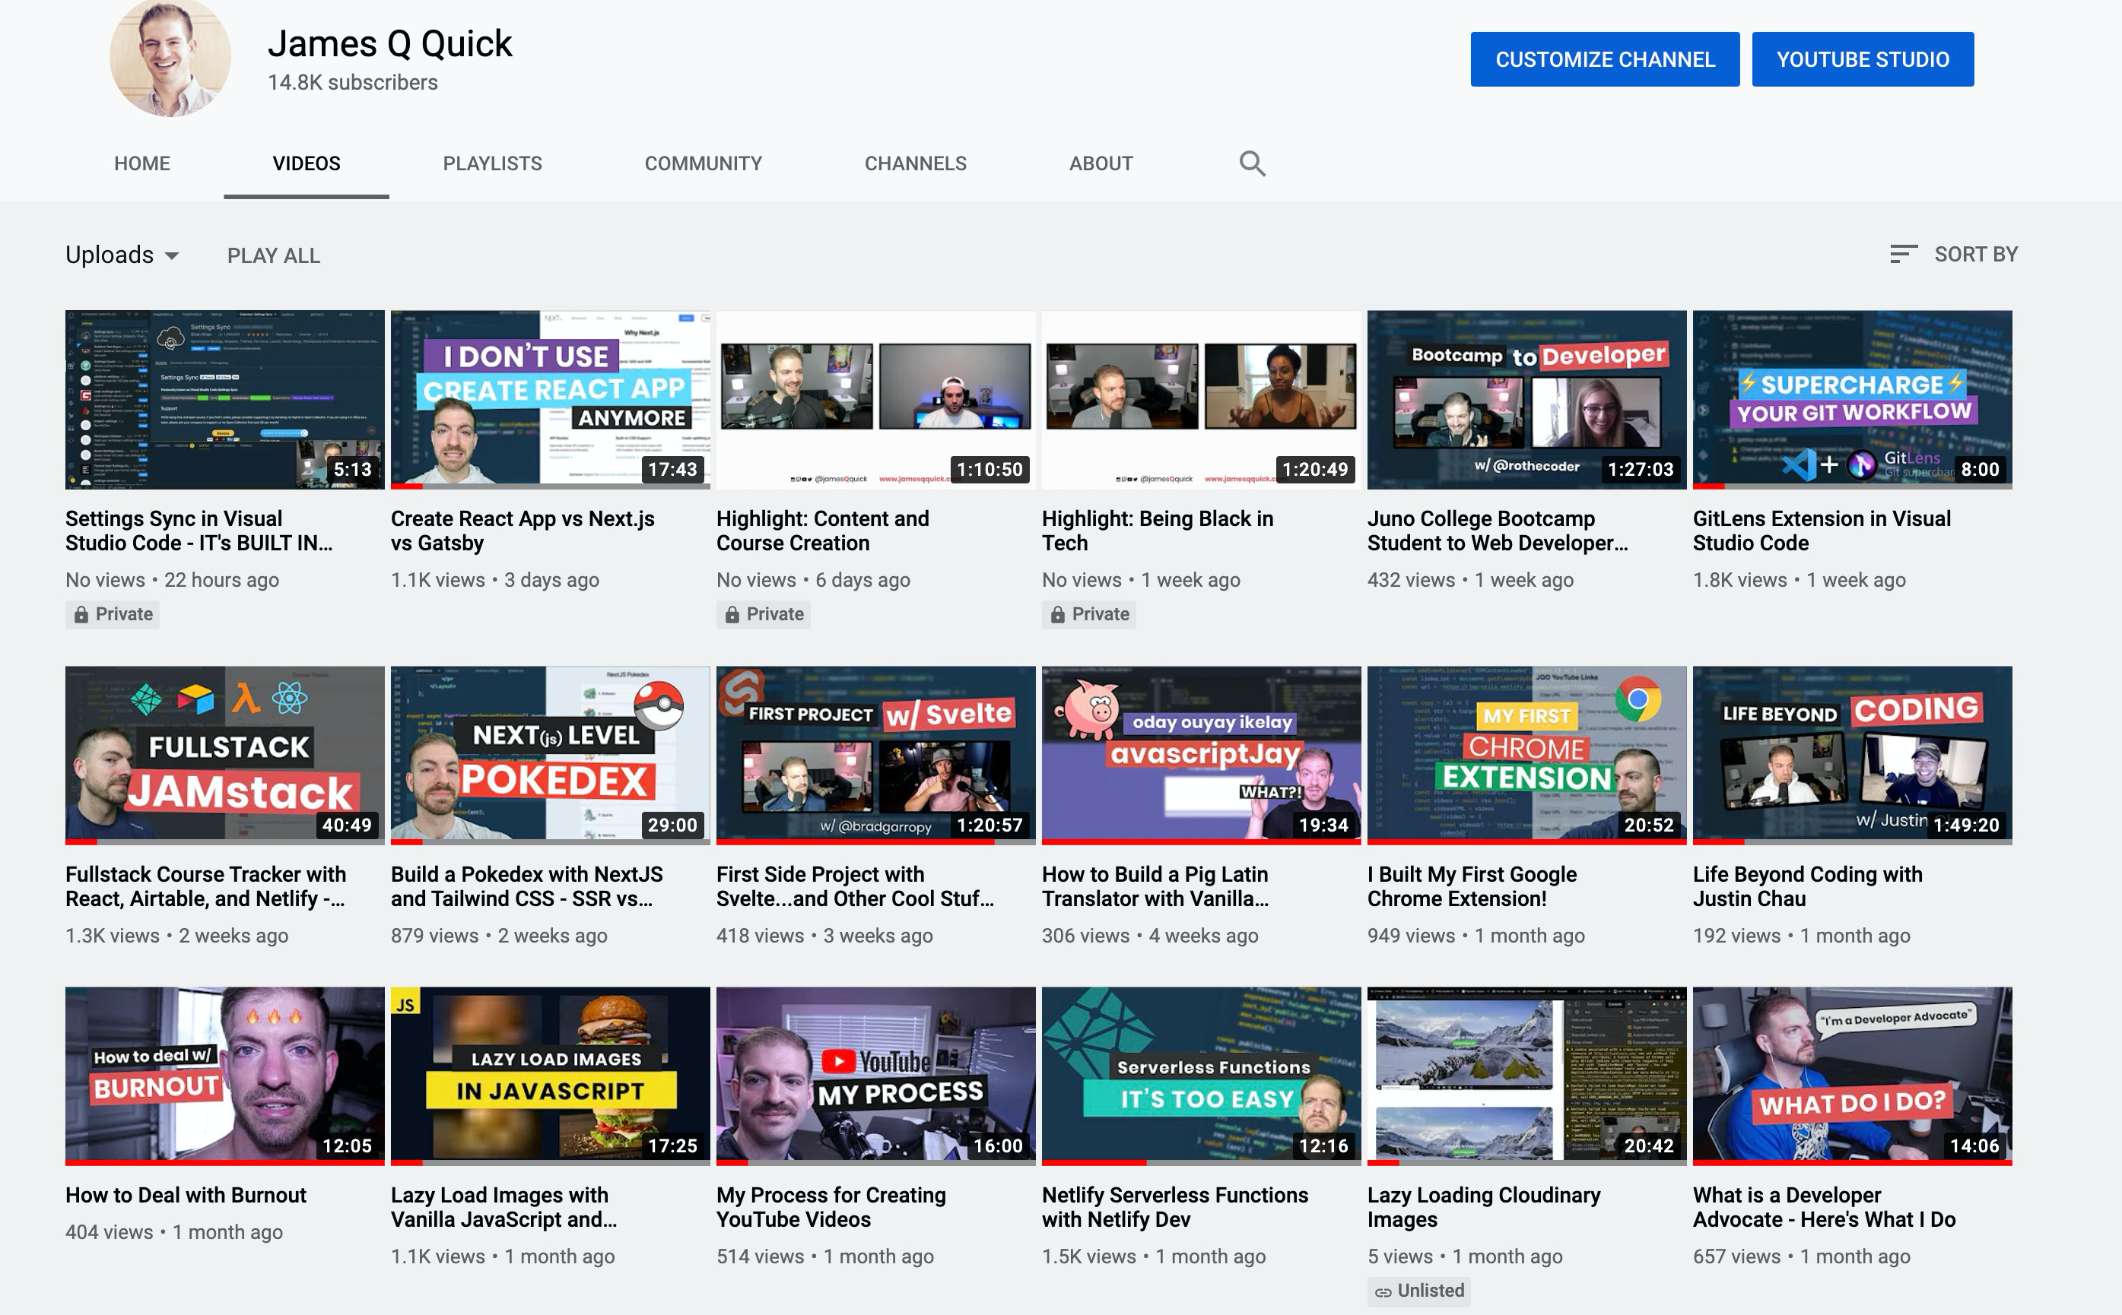Screen dimensions: 2122x1315
Task: Click title First Side Project with Svelte
Action: pyautogui.click(x=855, y=886)
